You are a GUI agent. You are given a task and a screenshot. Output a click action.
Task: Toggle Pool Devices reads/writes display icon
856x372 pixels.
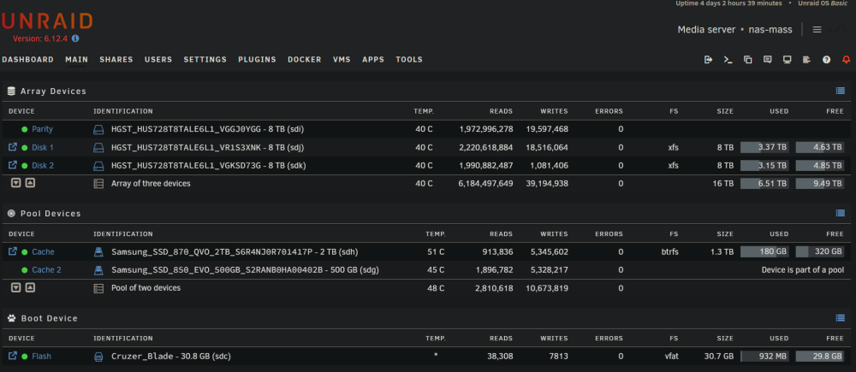coord(841,213)
